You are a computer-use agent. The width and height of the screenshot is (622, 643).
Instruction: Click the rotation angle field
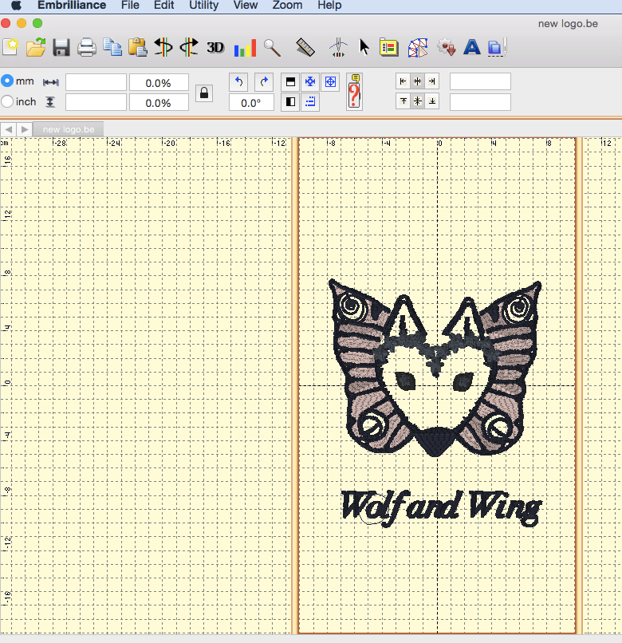tap(251, 103)
